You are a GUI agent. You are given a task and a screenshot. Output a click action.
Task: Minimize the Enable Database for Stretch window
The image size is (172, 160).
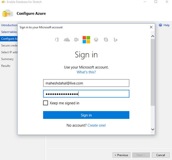(145, 2)
